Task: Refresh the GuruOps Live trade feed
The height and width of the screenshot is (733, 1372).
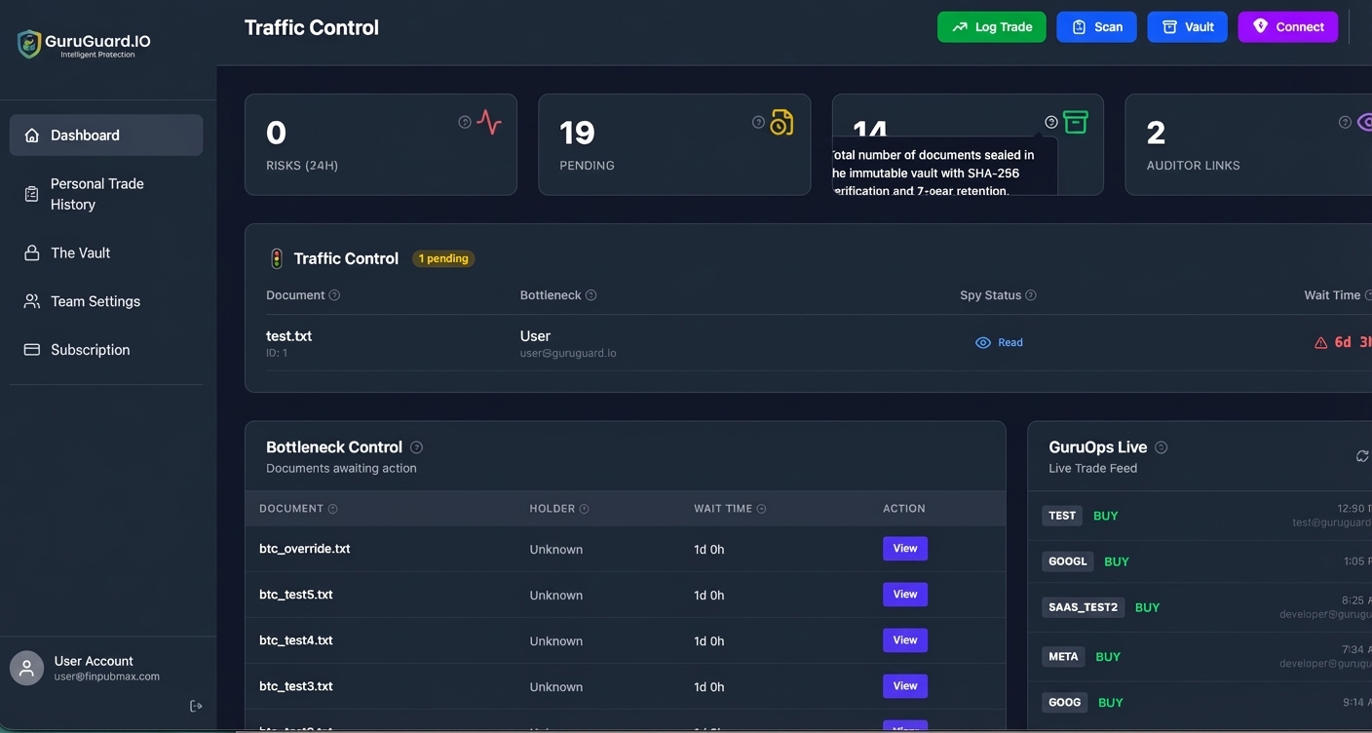Action: (1362, 455)
